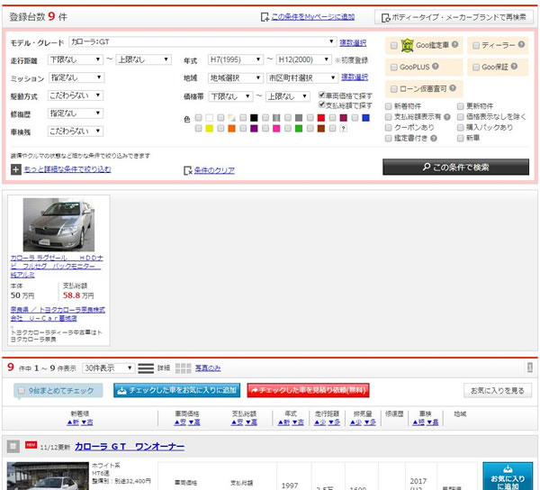The image size is (540, 490).
Task: Click ボディータイプ・メーカーブランドで再検索 button
Action: 454,17
